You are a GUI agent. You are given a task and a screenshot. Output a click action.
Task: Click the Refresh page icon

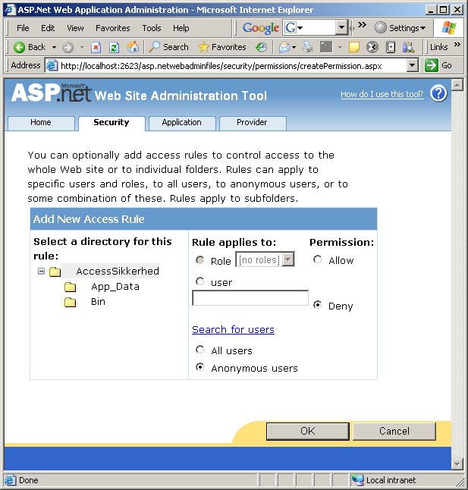point(114,47)
